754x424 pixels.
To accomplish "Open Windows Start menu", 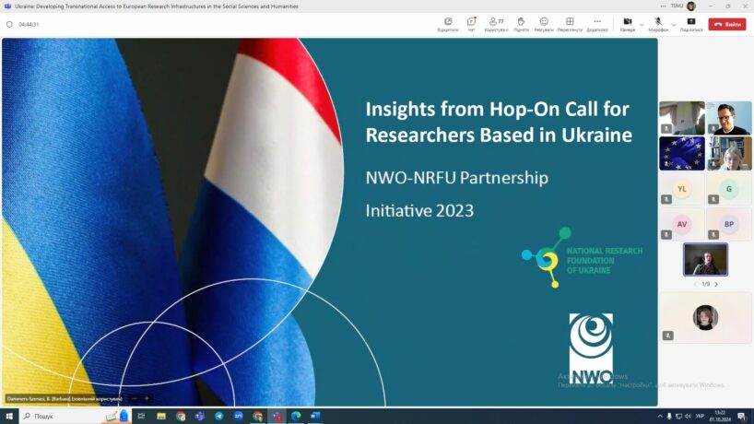I will (x=8, y=417).
